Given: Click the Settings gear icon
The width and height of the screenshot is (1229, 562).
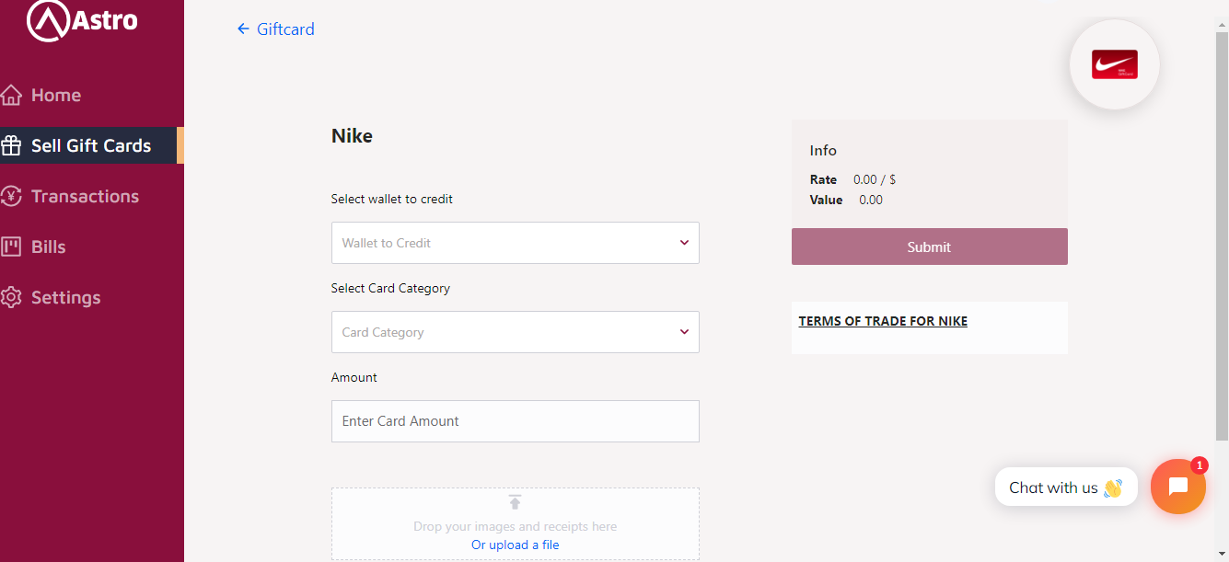Looking at the screenshot, I should [x=11, y=297].
